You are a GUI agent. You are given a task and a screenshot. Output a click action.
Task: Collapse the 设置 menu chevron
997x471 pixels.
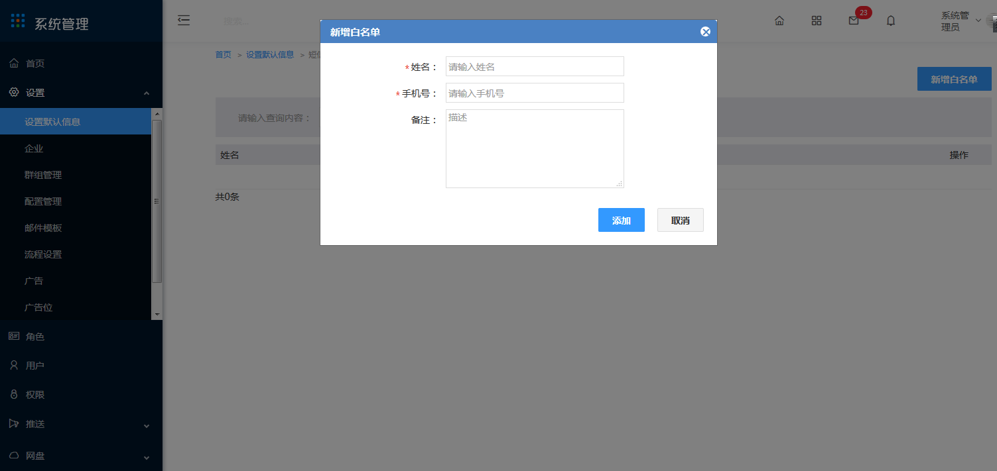tap(147, 93)
